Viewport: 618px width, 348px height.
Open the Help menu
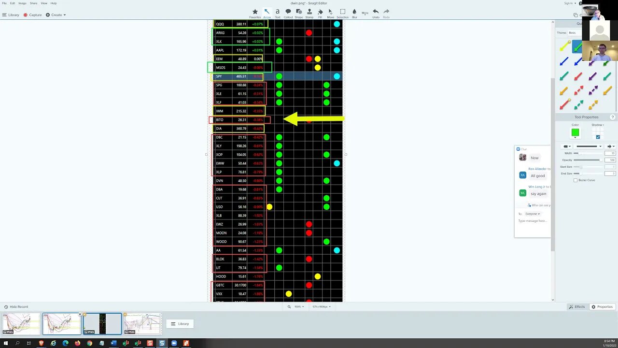pos(54,3)
